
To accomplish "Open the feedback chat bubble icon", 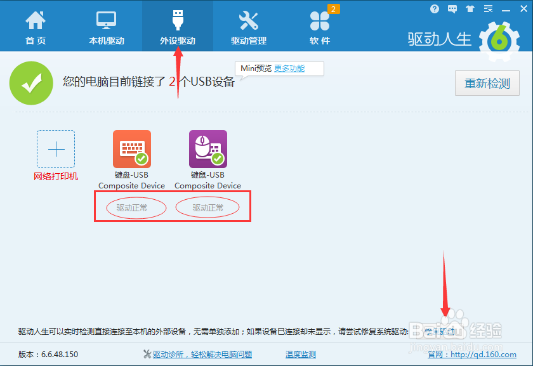I will tap(452, 9).
